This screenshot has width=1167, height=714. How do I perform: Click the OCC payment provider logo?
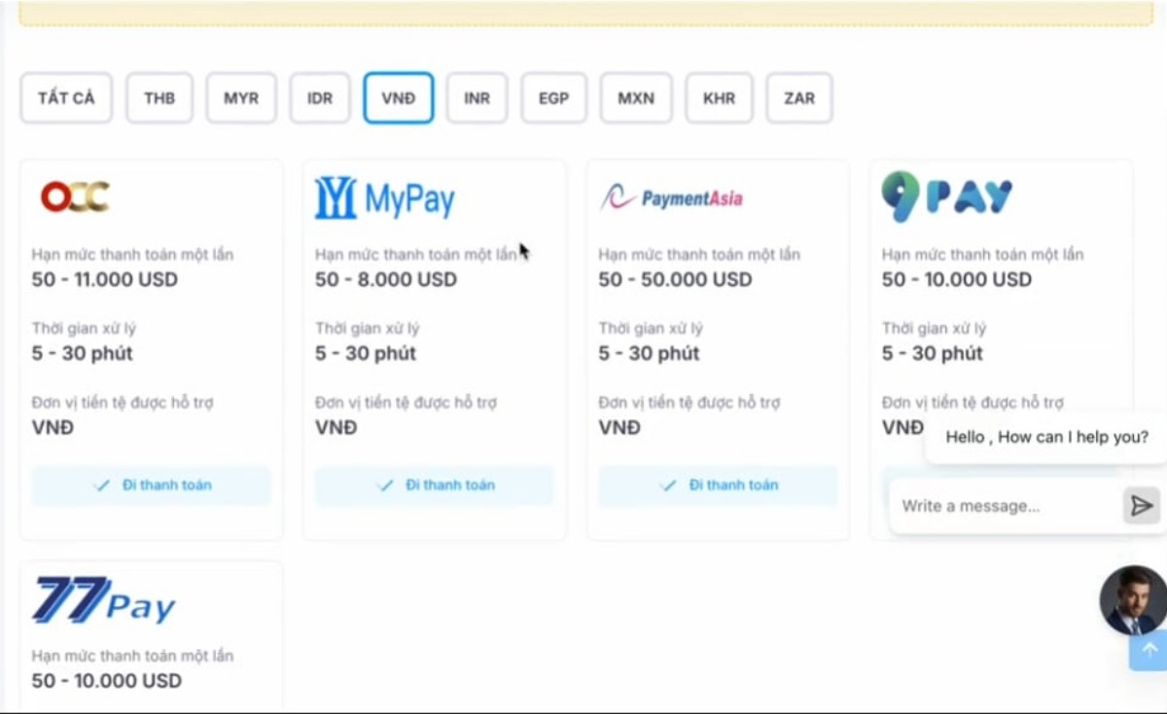point(75,197)
